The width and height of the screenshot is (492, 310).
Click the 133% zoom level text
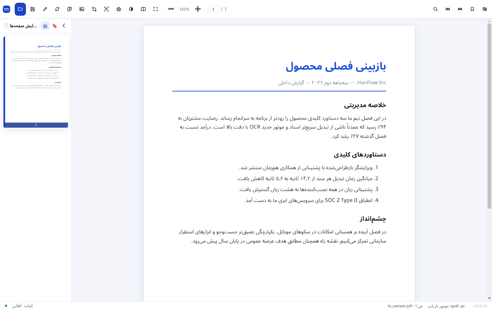tap(184, 9)
